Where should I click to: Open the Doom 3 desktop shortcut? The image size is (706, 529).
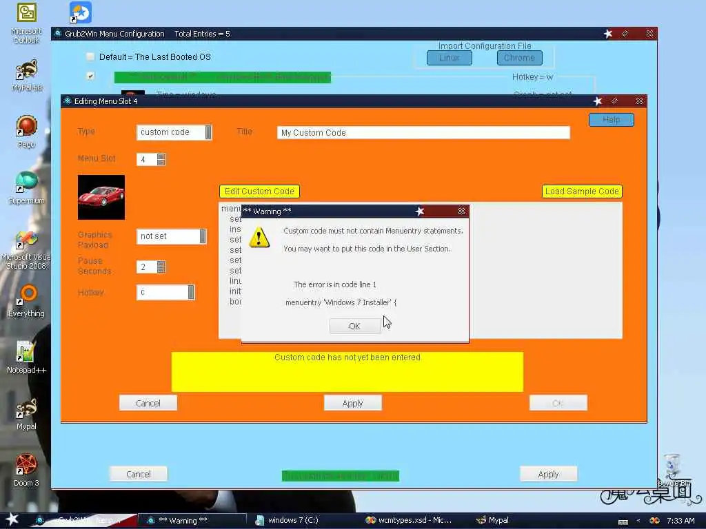26,470
